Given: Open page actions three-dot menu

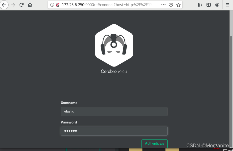Looking at the screenshot, I should (163, 5).
